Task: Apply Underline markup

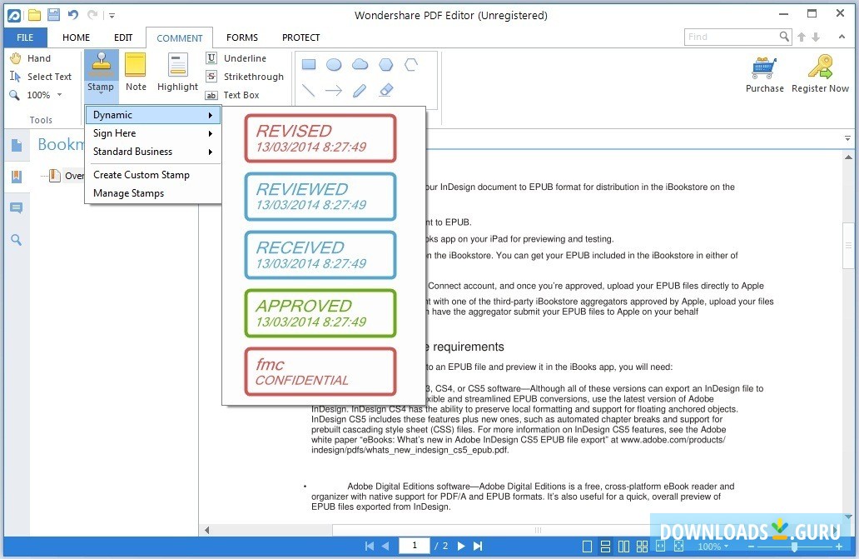Action: point(236,58)
